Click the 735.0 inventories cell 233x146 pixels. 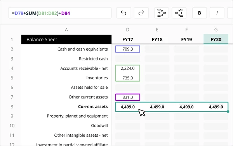(x=128, y=78)
